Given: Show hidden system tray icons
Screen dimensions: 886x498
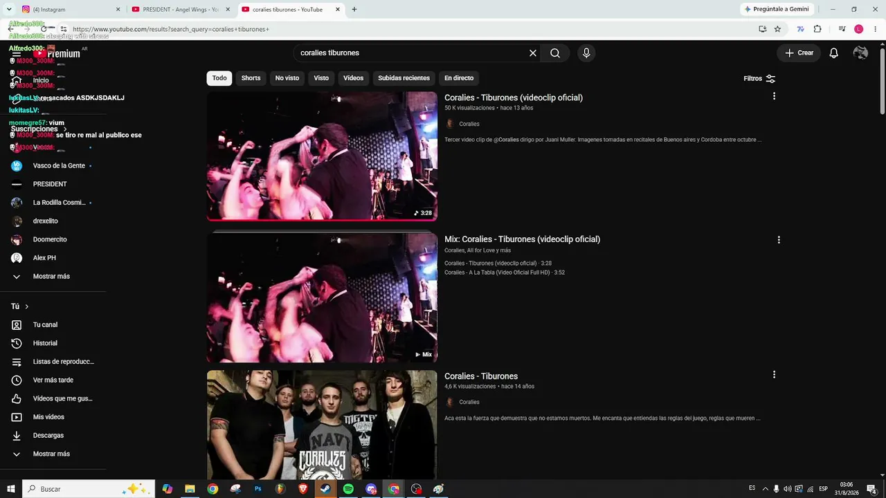Looking at the screenshot, I should (x=765, y=489).
